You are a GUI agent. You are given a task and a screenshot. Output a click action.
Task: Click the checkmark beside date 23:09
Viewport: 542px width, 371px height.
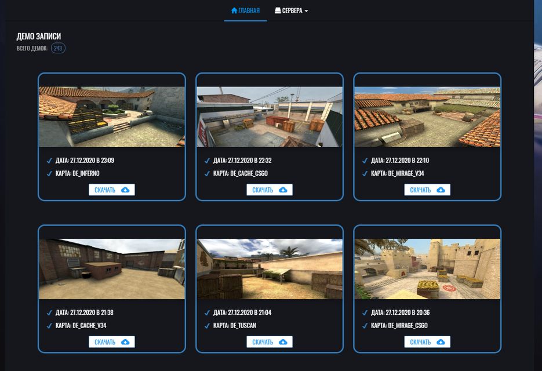tap(49, 161)
